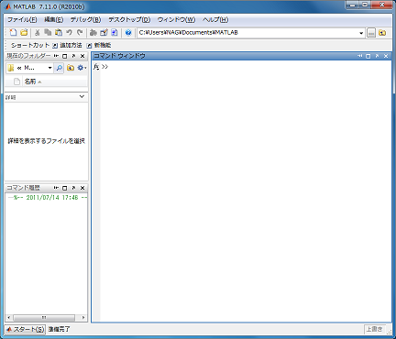This screenshot has height=339, width=396.
Task: Click the current folder path field
Action: tap(247, 33)
